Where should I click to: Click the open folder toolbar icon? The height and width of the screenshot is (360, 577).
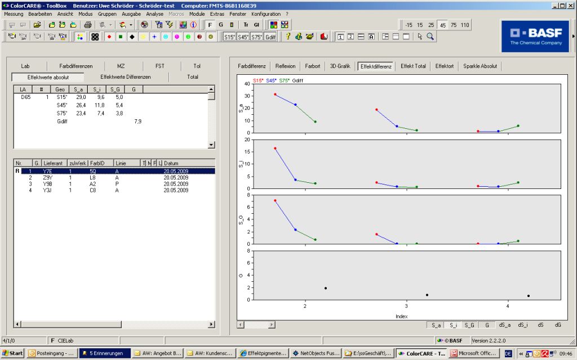point(37,25)
